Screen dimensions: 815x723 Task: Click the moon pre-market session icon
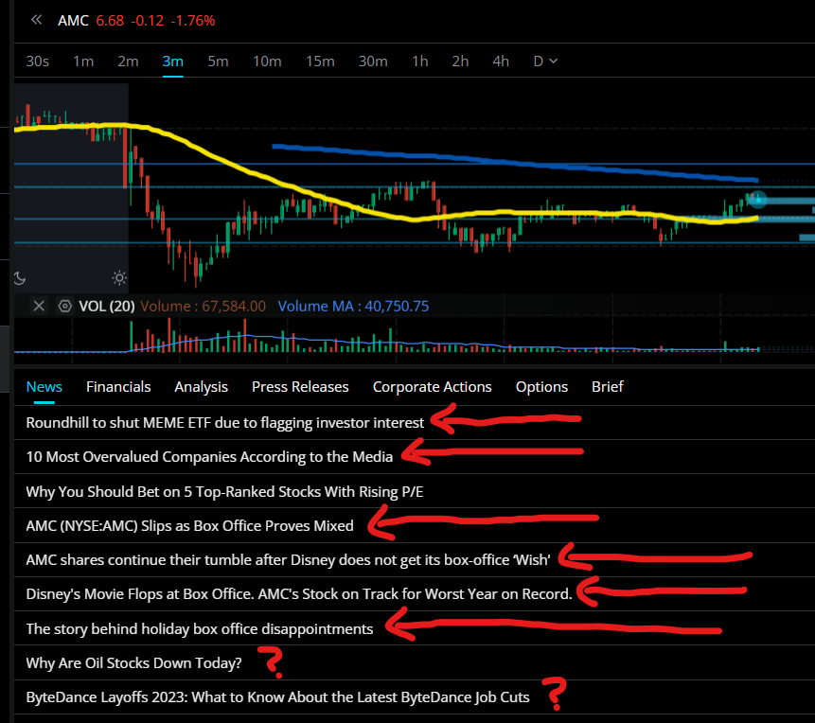pyautogui.click(x=20, y=278)
